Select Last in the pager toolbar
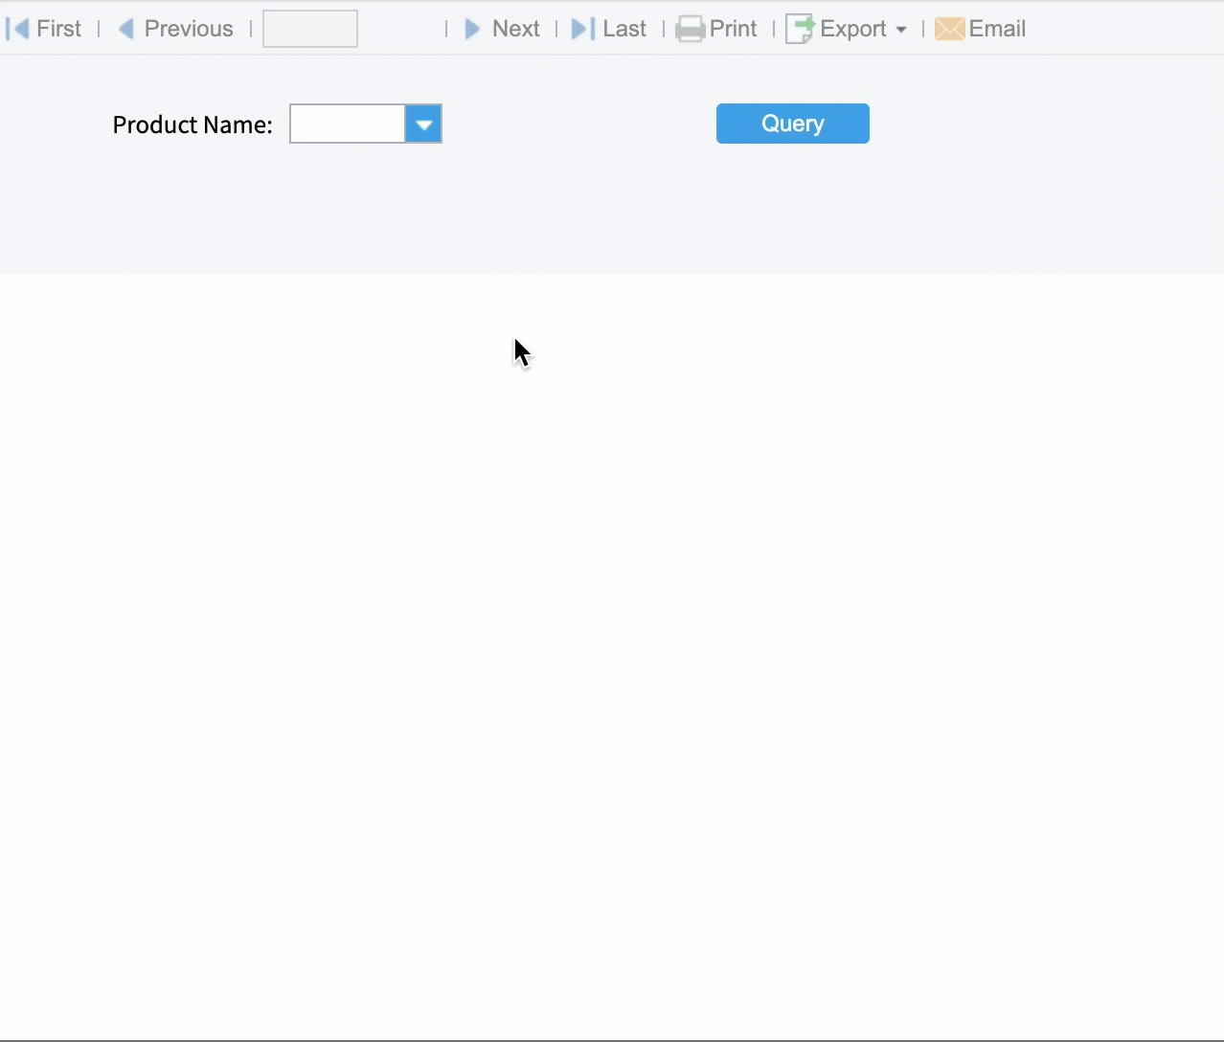The image size is (1224, 1042). pyautogui.click(x=624, y=28)
